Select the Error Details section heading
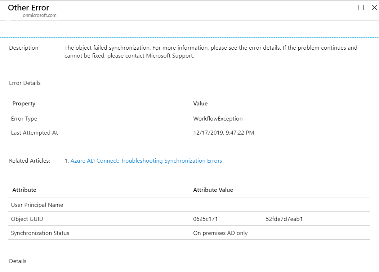This screenshot has height=272, width=379. (x=25, y=83)
